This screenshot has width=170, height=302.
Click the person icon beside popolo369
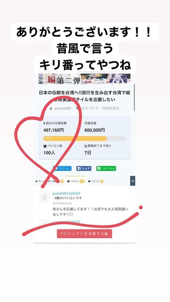click(51, 109)
